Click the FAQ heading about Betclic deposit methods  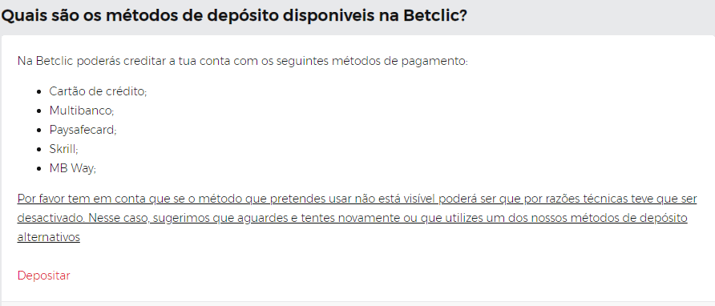coord(234,16)
